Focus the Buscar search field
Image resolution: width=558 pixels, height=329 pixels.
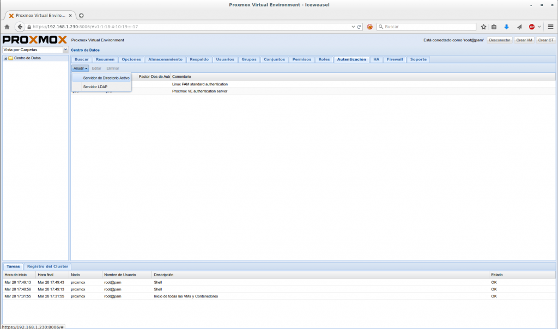point(429,27)
